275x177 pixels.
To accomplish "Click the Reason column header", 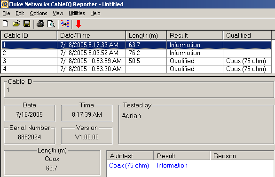I will point(242,156).
